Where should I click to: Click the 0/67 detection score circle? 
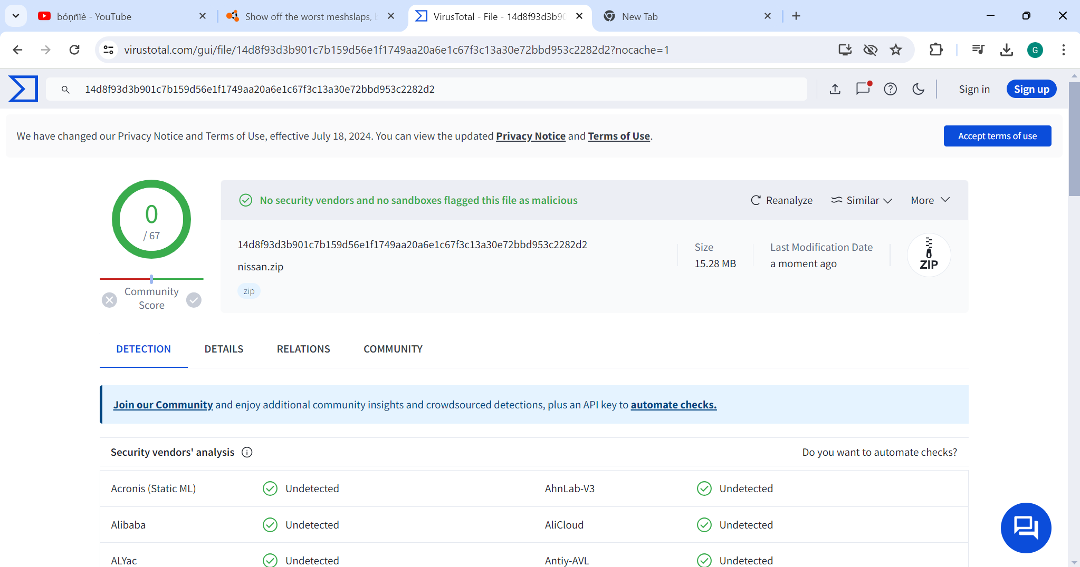coord(151,219)
